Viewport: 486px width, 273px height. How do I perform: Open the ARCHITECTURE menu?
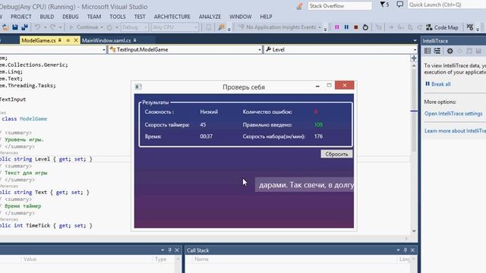click(172, 17)
